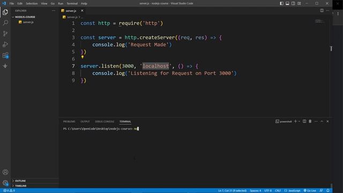343x193 pixels.
Task: Change indentation via Spaces: 4
Action: point(256,191)
